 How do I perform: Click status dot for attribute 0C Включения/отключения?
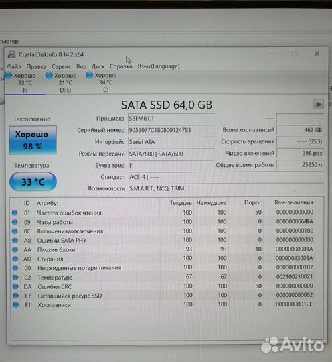point(15,231)
